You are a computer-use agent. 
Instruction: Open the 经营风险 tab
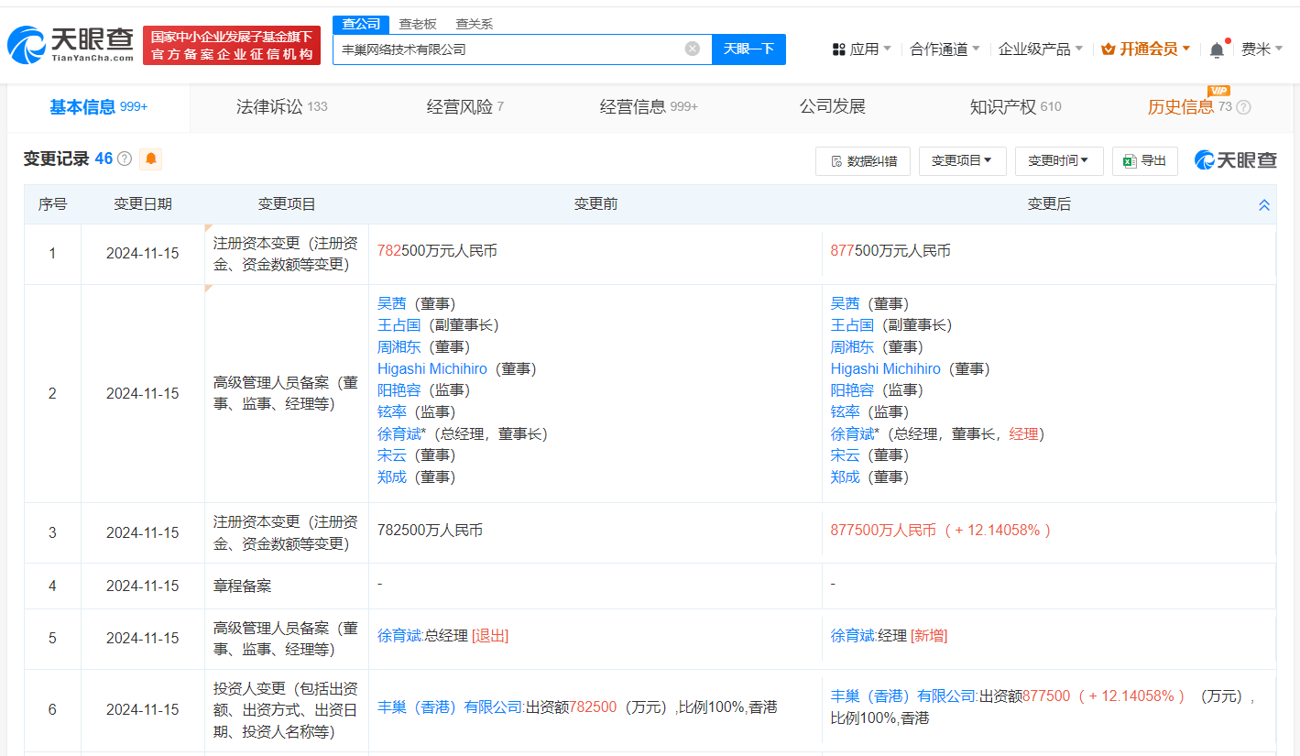point(465,107)
